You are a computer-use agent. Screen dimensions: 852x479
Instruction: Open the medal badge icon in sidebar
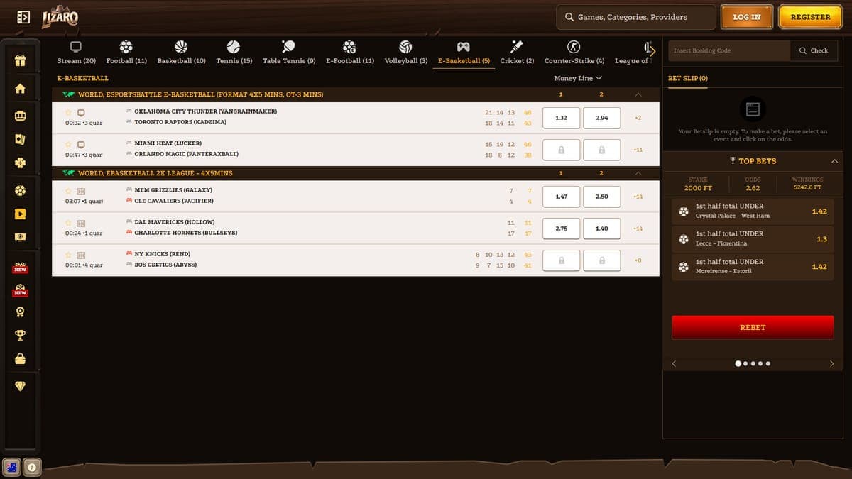[21, 312]
